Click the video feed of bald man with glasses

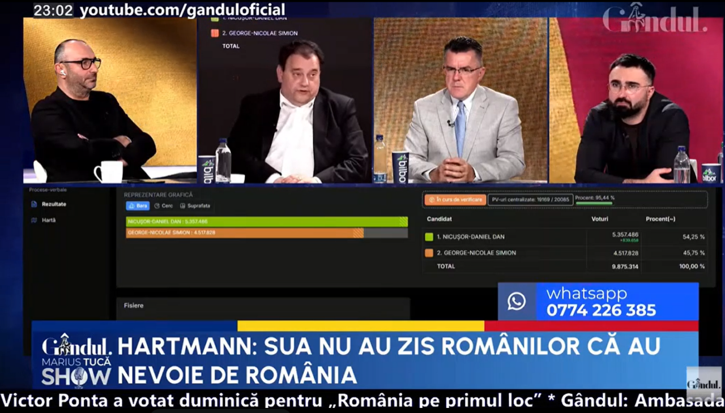110,100
